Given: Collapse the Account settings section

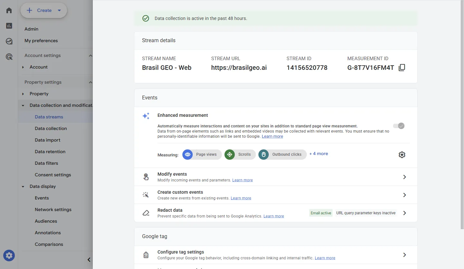Looking at the screenshot, I should click(x=91, y=56).
